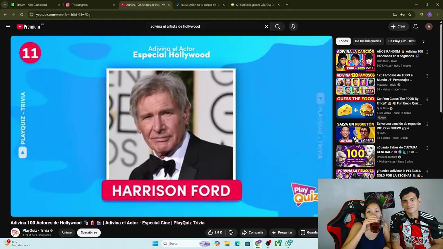
Task: Open YouTube notifications bell
Action: (x=416, y=27)
